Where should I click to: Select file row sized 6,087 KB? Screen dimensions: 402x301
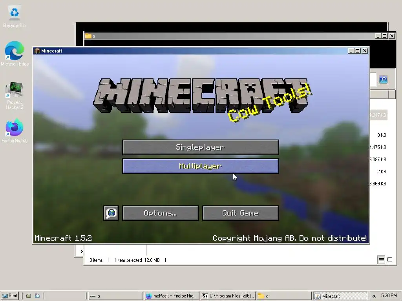pos(378,160)
